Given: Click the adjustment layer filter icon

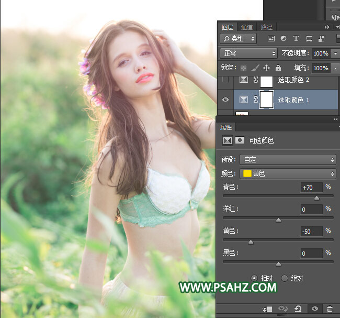Looking at the screenshot, I should coord(284,39).
